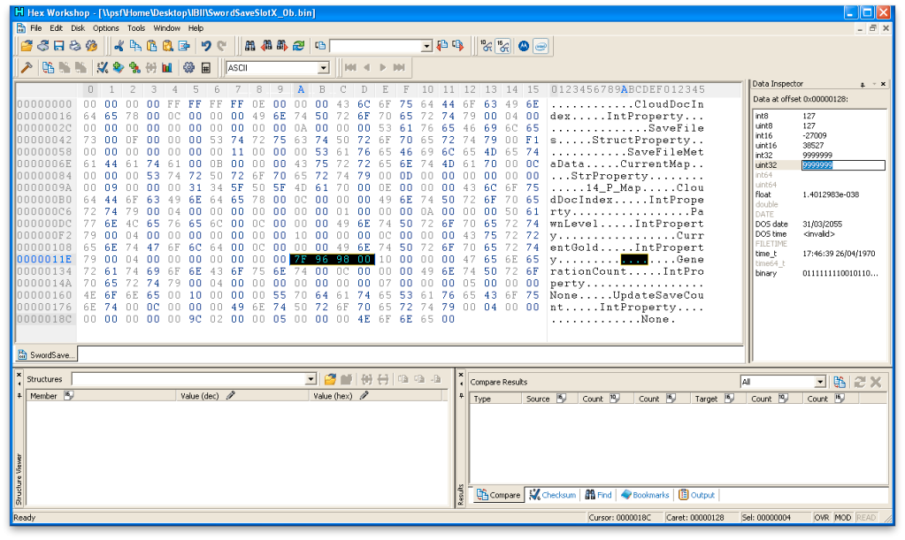The height and width of the screenshot is (540, 905).
Task: Close the Data Inspector panel
Action: tap(883, 84)
